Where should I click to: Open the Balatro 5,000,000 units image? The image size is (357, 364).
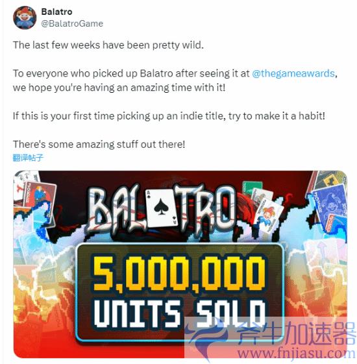pos(180,264)
